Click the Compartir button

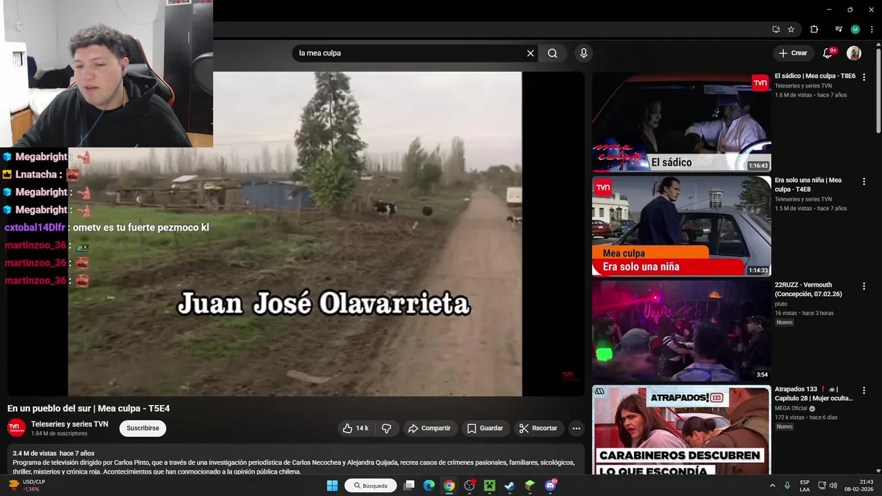(x=429, y=428)
